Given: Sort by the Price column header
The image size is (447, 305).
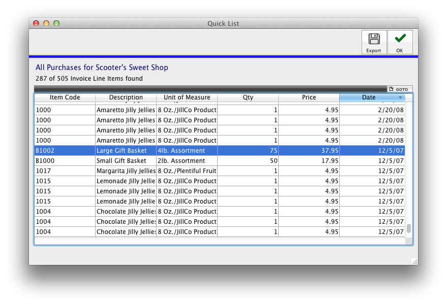Looking at the screenshot, I should click(x=309, y=97).
